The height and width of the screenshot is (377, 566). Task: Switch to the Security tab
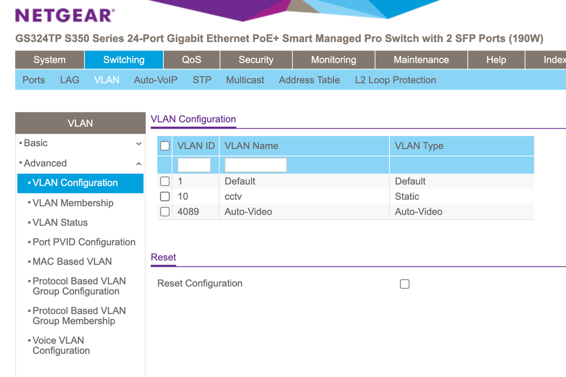[256, 59]
